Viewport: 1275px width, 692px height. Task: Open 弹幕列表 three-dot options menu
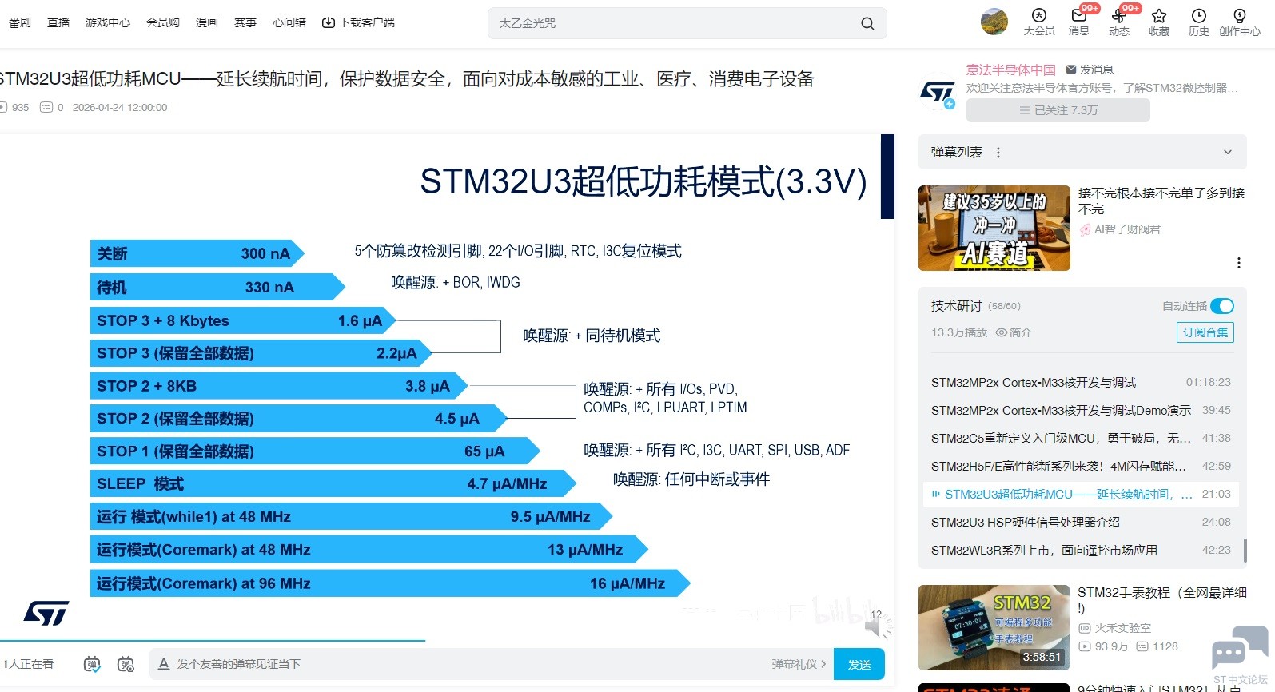(998, 153)
